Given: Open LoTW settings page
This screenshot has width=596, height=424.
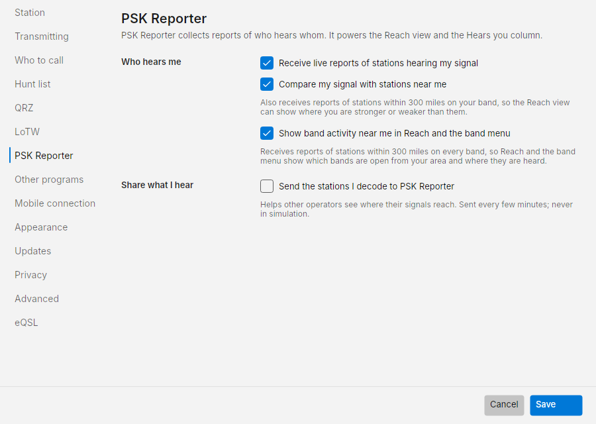Looking at the screenshot, I should [27, 132].
